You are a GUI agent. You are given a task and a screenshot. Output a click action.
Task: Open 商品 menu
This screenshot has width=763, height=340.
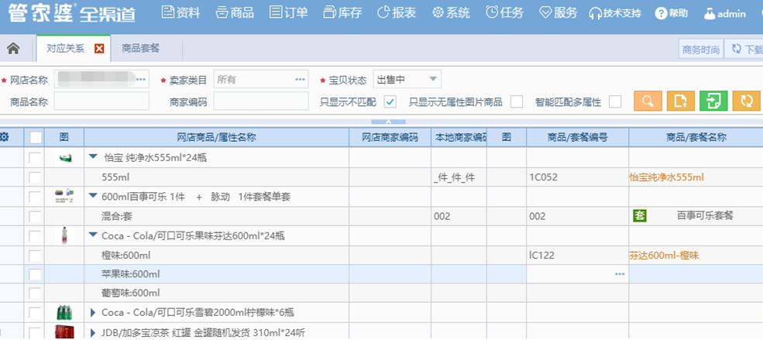click(234, 12)
